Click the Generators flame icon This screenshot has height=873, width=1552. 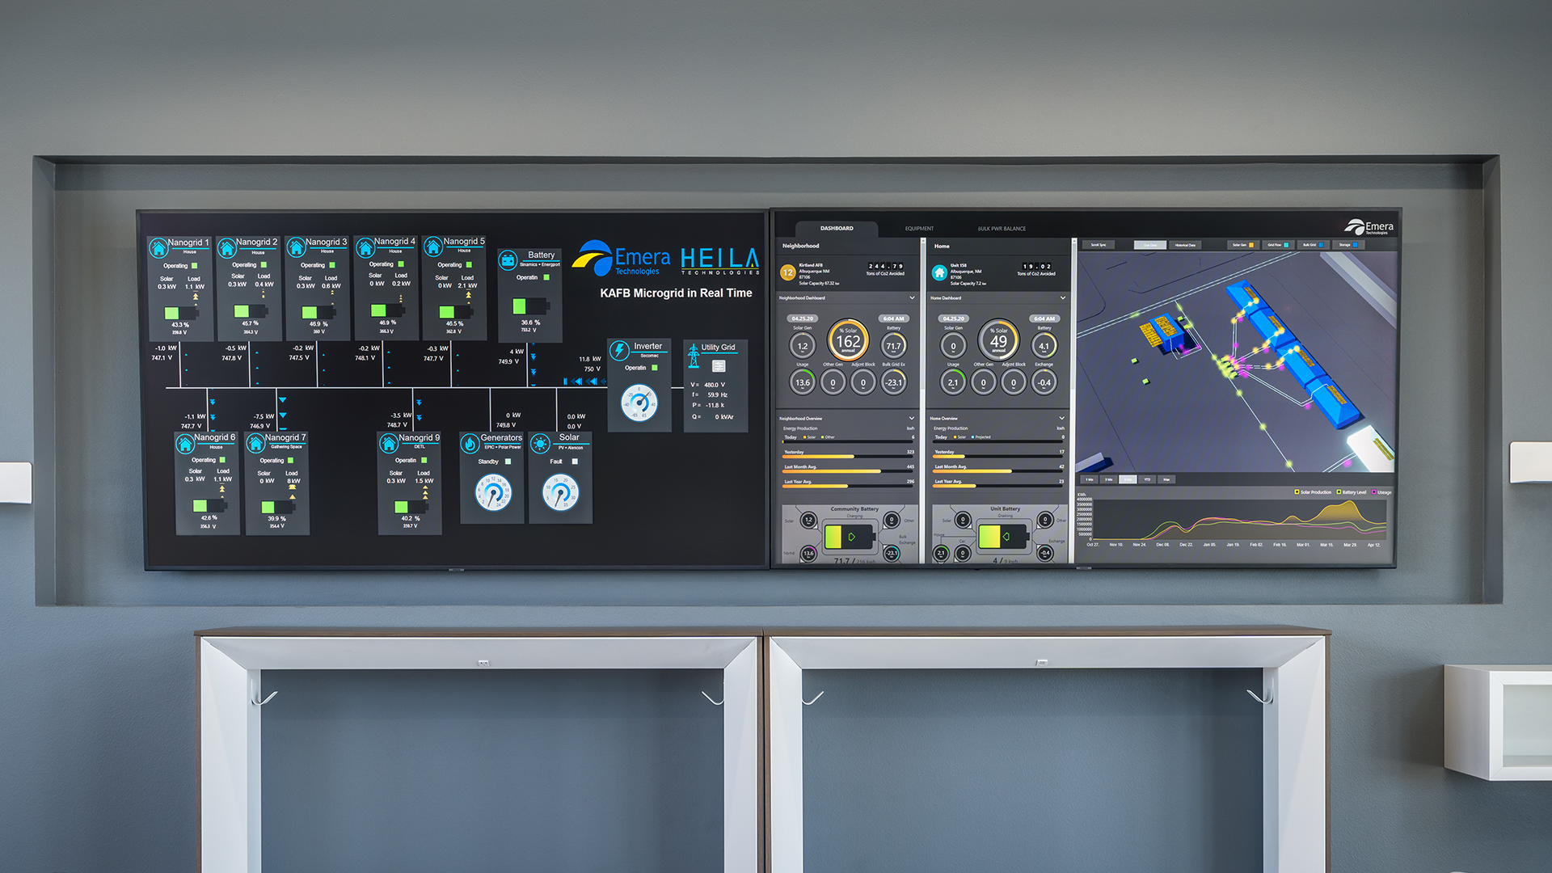click(x=470, y=443)
